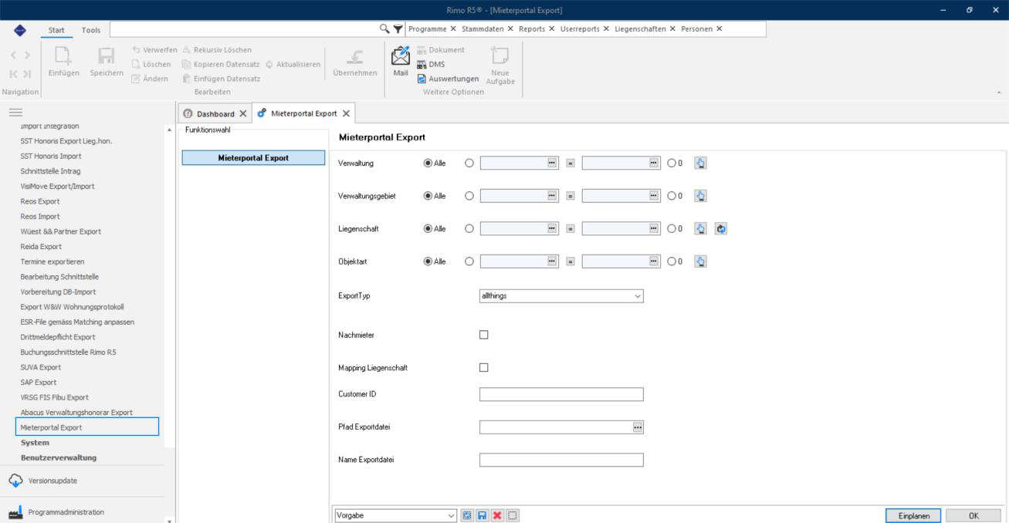Click the blue save Vorgabe icon
Viewport: 1009px width, 523px height.
point(481,515)
